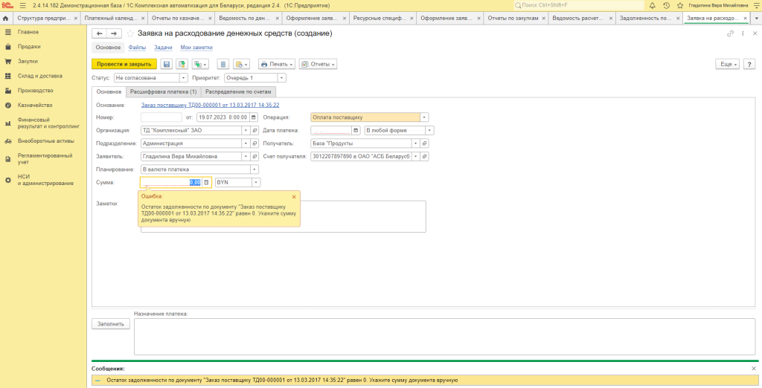Open the history clock icon

pos(666,5)
